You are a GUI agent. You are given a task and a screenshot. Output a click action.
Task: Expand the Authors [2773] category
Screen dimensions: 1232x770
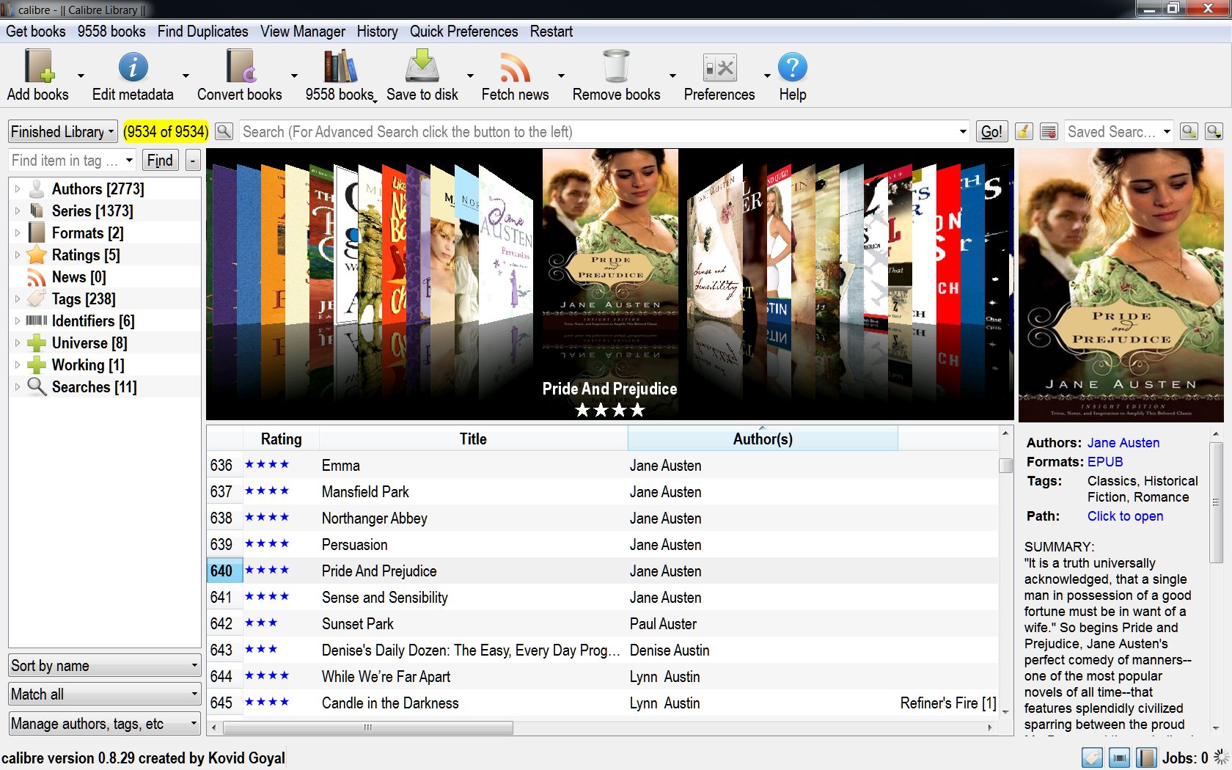pyautogui.click(x=18, y=188)
